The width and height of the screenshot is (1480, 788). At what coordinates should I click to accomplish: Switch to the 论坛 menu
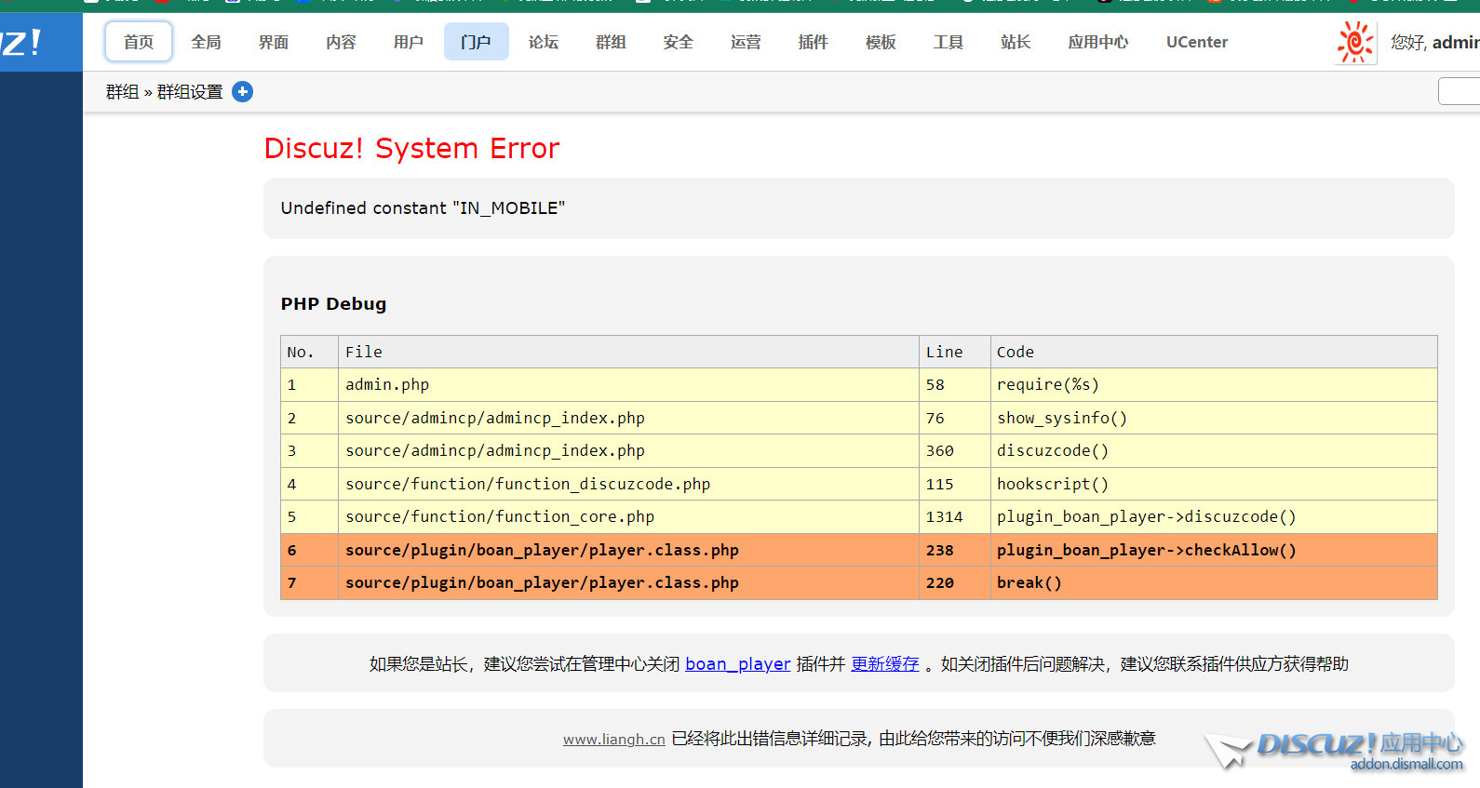pos(544,42)
